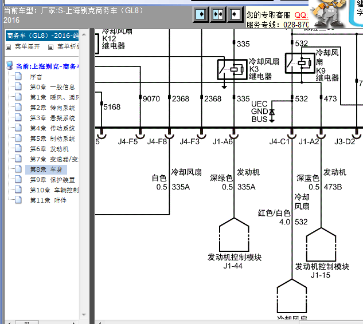Click the 菜单折叠 collapse-menu icon

(50, 47)
